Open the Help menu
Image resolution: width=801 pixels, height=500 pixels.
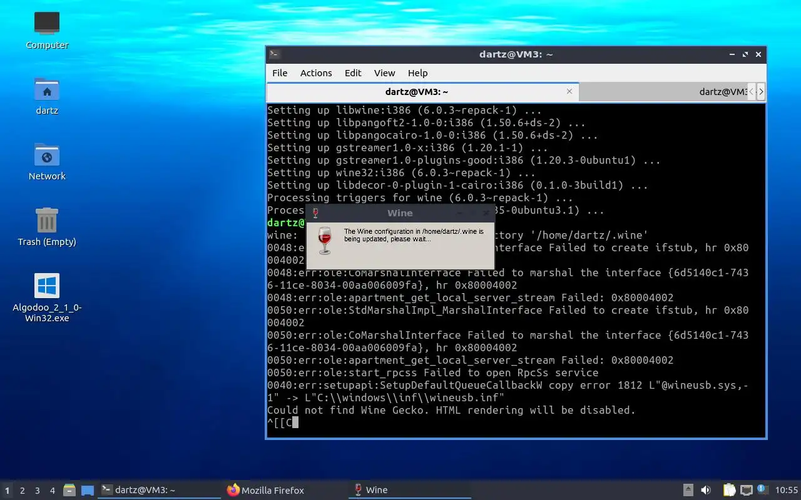pos(417,73)
